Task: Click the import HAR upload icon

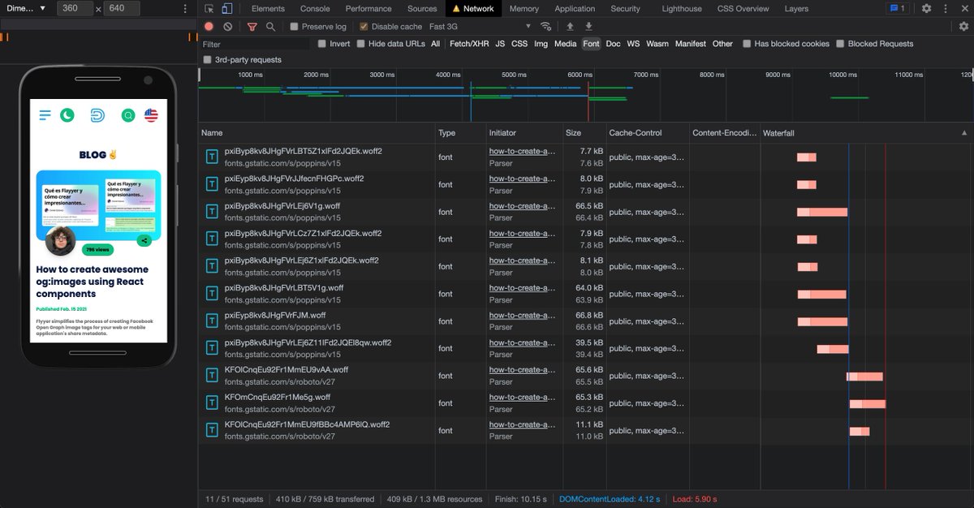Action: [x=570, y=26]
